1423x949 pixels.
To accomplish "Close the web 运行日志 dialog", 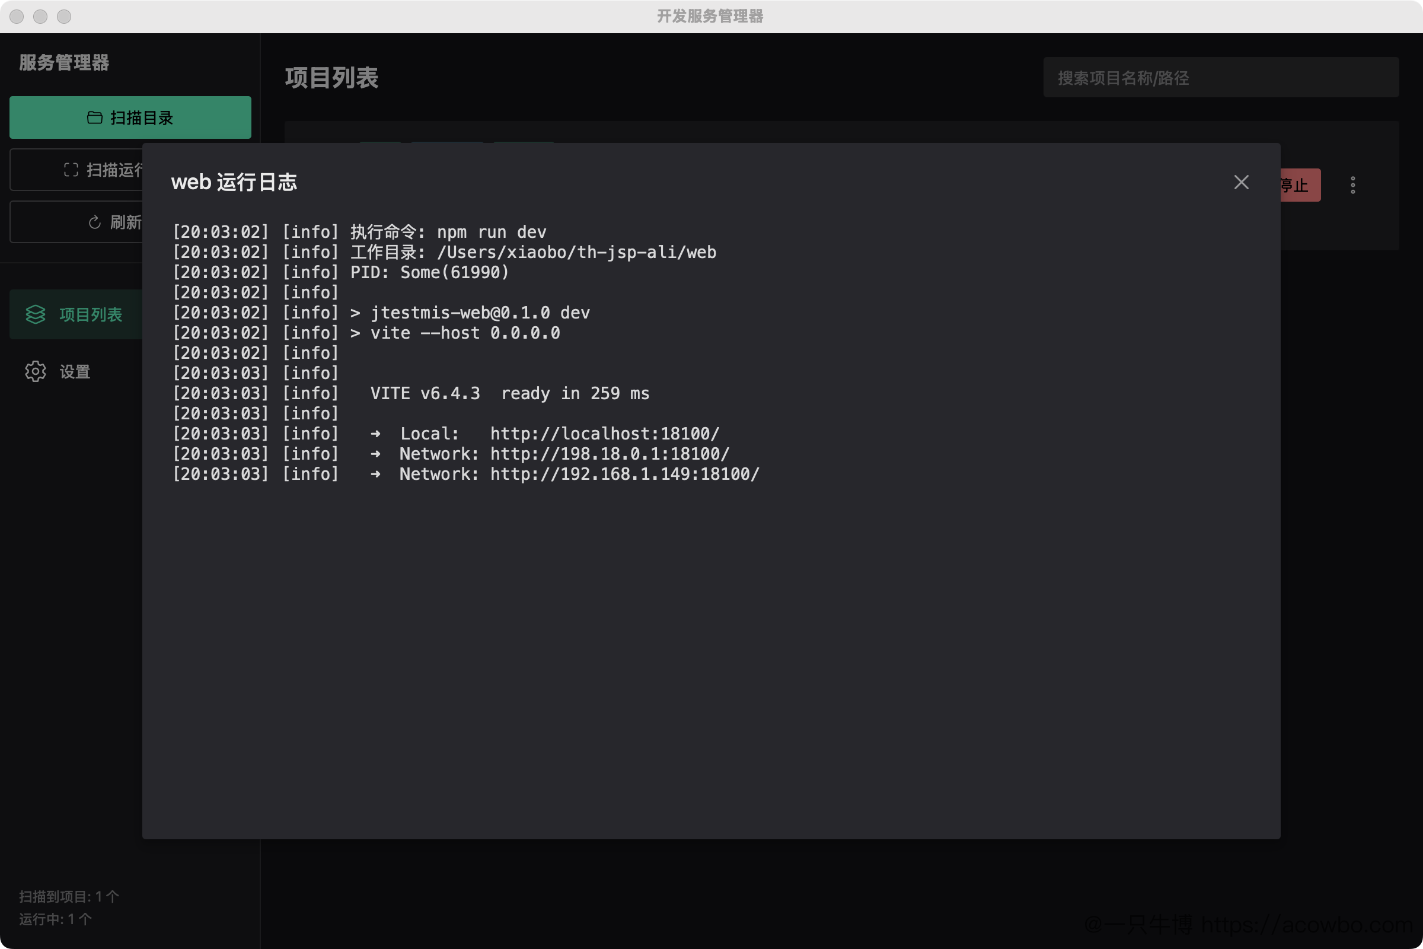I will (x=1241, y=182).
